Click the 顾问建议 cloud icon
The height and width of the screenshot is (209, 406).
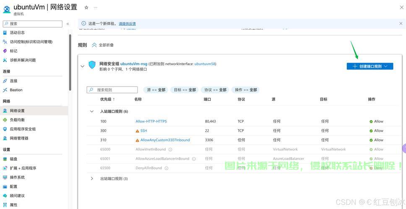click(x=5, y=196)
